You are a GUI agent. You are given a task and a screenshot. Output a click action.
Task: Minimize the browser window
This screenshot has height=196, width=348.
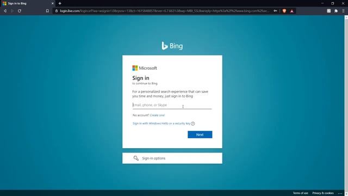click(x=322, y=3)
